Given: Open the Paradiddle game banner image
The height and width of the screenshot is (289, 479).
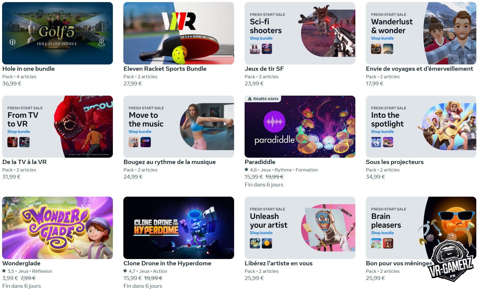Looking at the screenshot, I should (300, 127).
